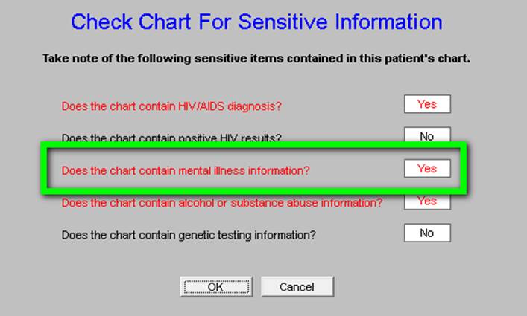This screenshot has width=527, height=316.
Task: Select the No box for genetic testing information
Action: pyautogui.click(x=427, y=233)
